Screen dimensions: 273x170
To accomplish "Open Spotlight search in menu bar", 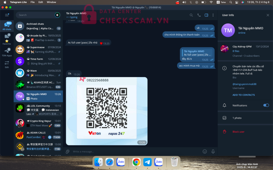I will (231, 2).
